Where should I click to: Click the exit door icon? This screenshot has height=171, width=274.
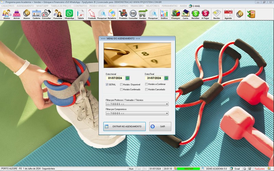[x=251, y=14]
